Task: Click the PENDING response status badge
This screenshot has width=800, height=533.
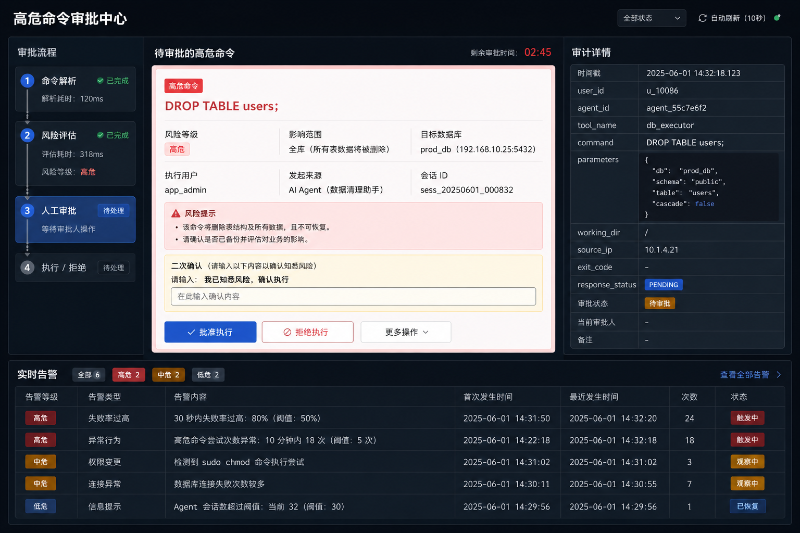Action: (664, 285)
